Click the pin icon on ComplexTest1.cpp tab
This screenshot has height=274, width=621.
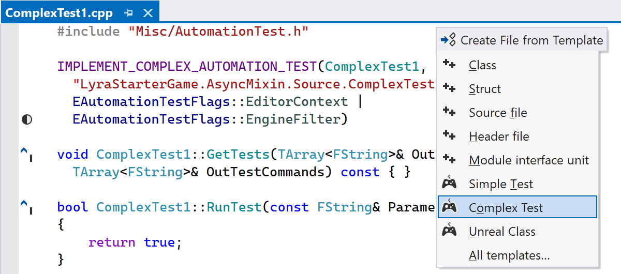(x=129, y=13)
